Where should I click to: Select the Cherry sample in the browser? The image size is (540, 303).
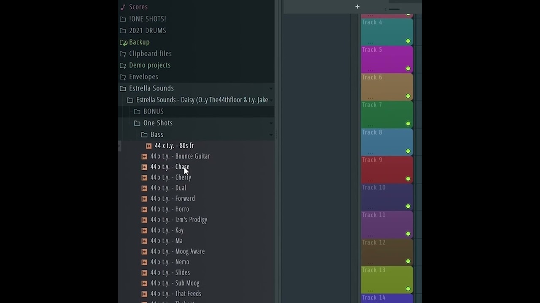[x=170, y=177]
